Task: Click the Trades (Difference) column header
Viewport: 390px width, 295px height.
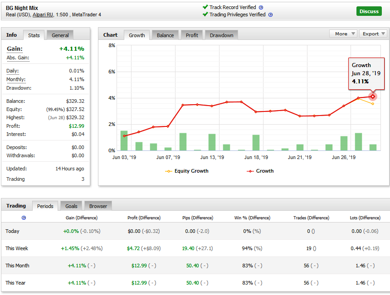Action: [x=311, y=218]
